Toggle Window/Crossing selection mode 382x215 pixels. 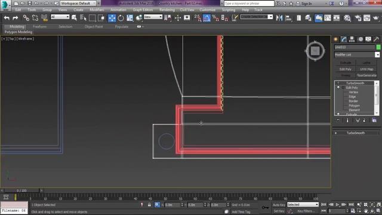click(101, 18)
